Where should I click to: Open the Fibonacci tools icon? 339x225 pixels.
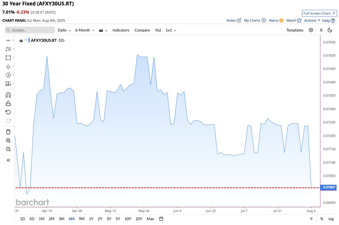[7, 49]
